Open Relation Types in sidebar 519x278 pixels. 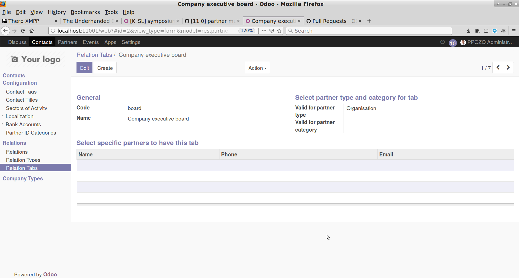coord(23,160)
